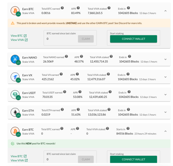Click the Ethereum coin icon
173x166 pixels.
[x=15, y=112]
